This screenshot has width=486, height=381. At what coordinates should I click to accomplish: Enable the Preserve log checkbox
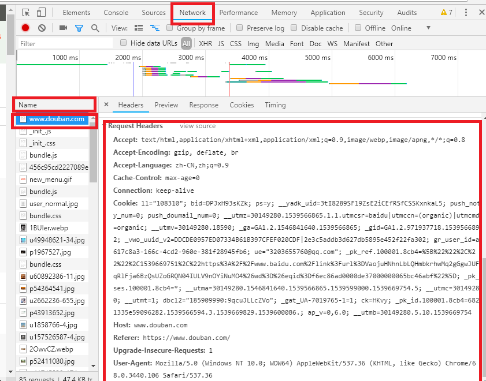point(239,28)
